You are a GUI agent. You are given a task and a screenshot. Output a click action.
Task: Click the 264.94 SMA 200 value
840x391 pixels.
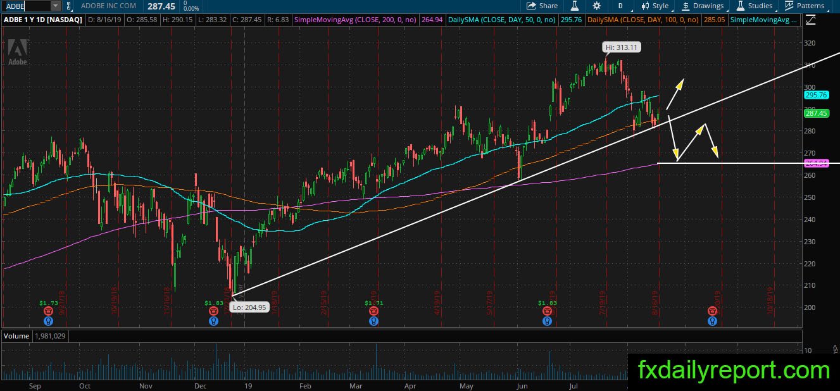coord(431,20)
